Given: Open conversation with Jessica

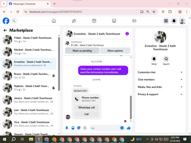Looking at the screenshot, I should tap(29, 100).
